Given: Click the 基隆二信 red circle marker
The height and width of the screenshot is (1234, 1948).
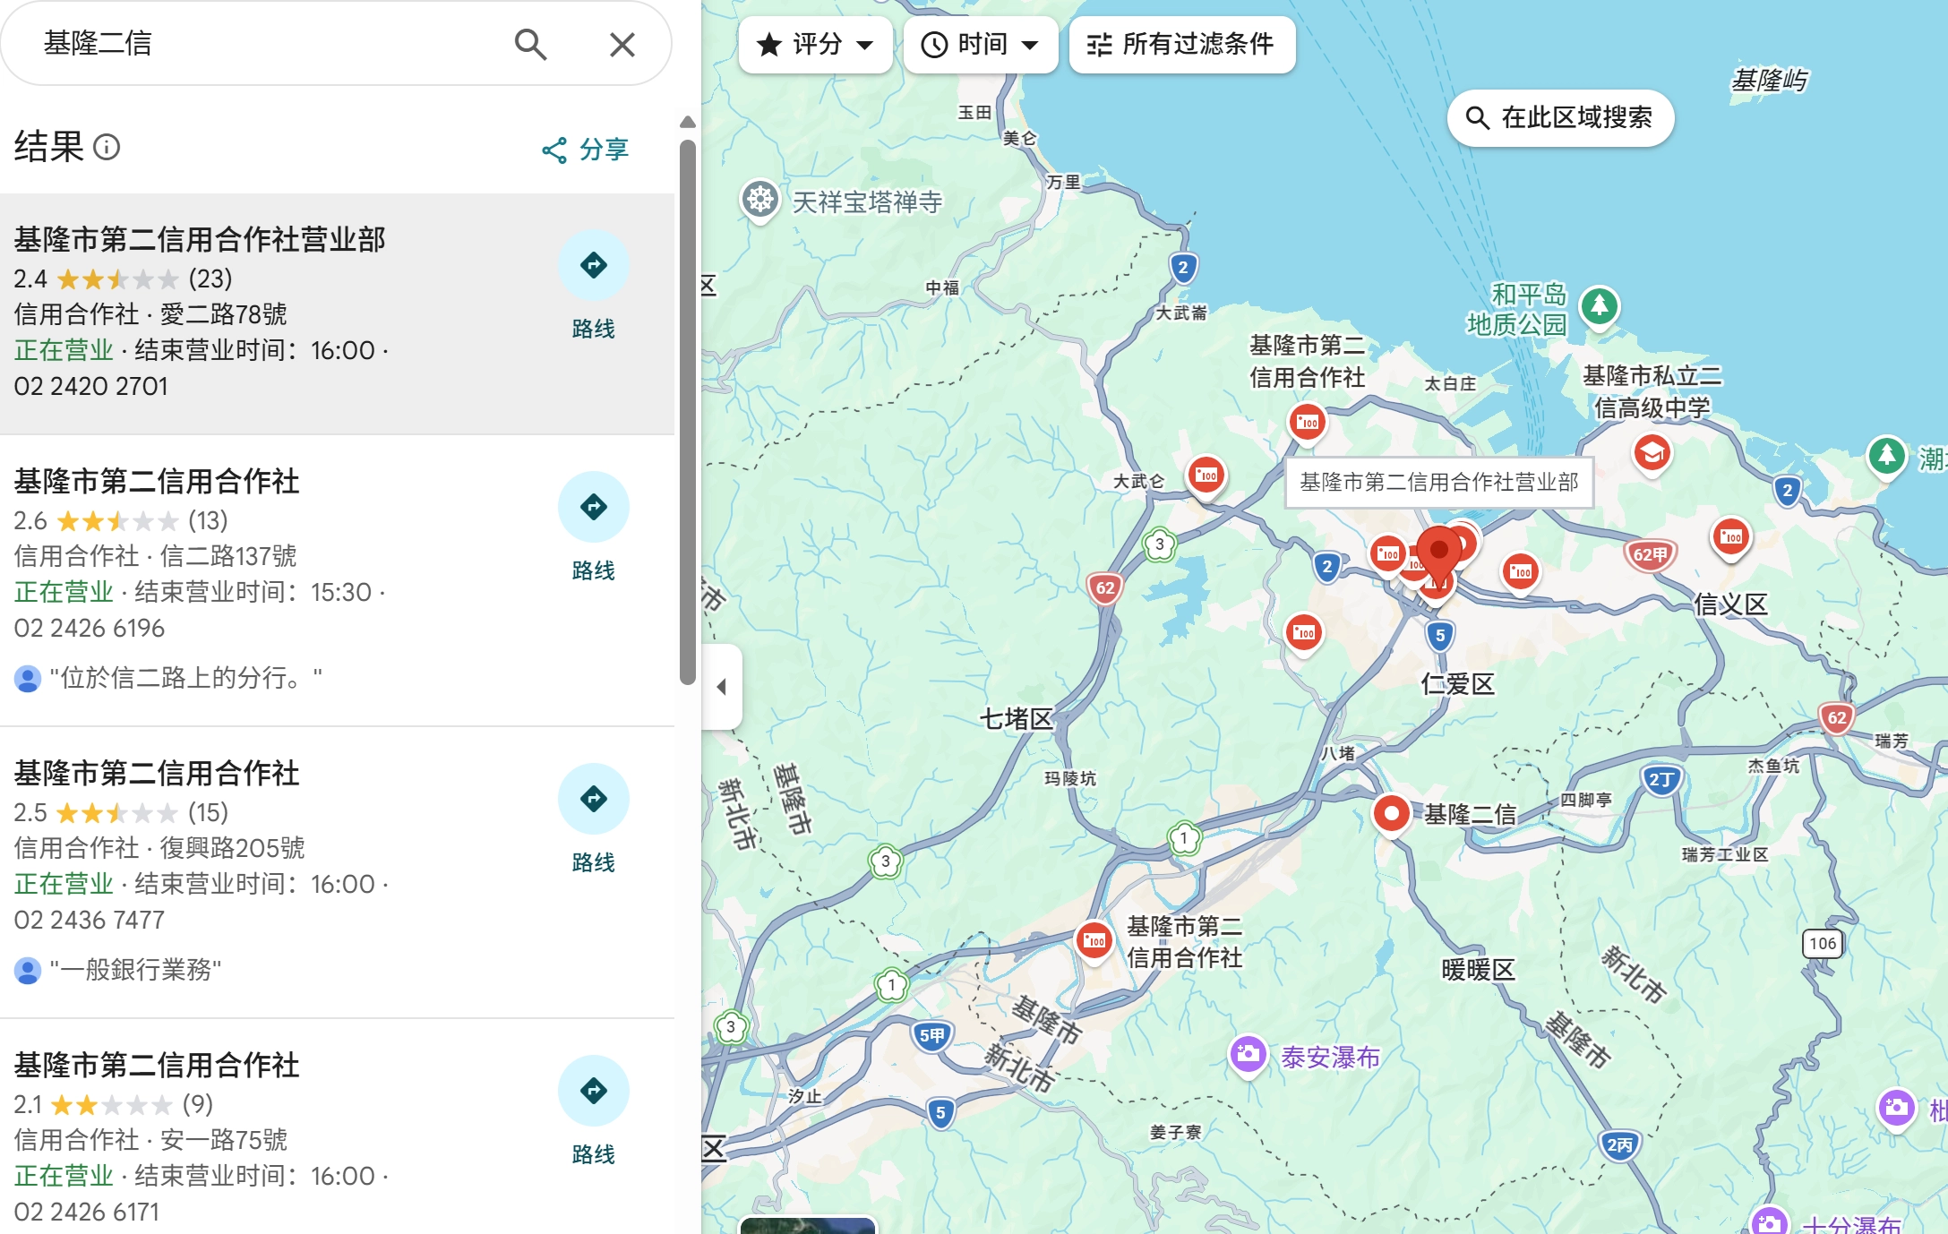Looking at the screenshot, I should tap(1391, 814).
